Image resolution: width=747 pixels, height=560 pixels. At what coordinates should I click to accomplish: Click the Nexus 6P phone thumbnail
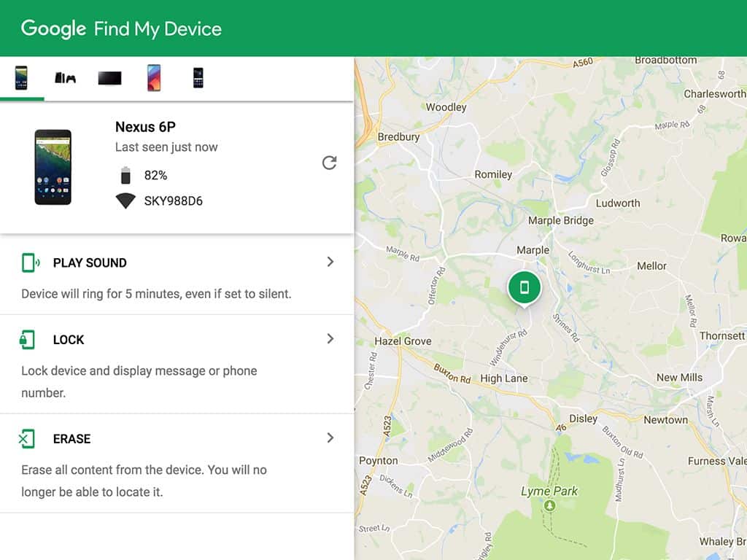point(53,166)
